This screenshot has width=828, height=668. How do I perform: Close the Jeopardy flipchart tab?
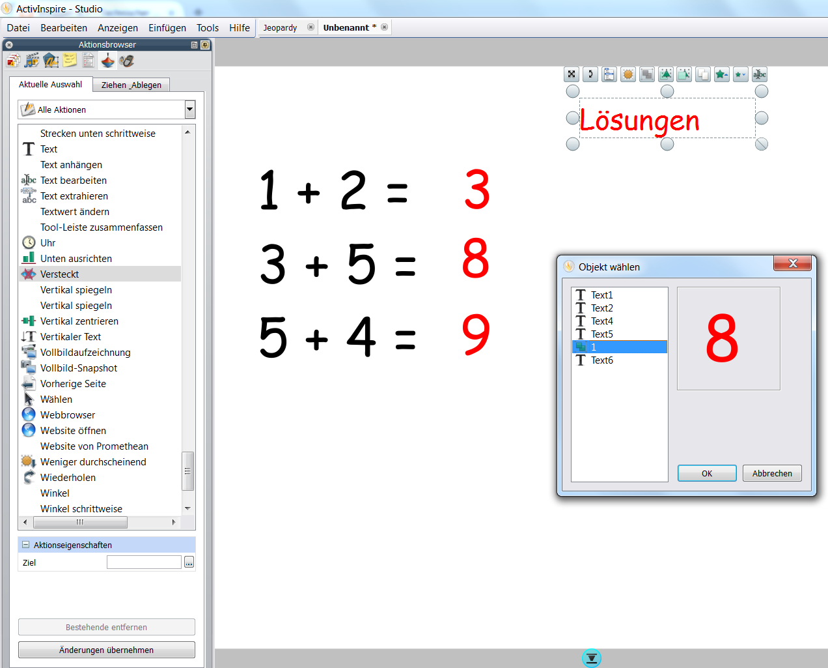point(310,27)
